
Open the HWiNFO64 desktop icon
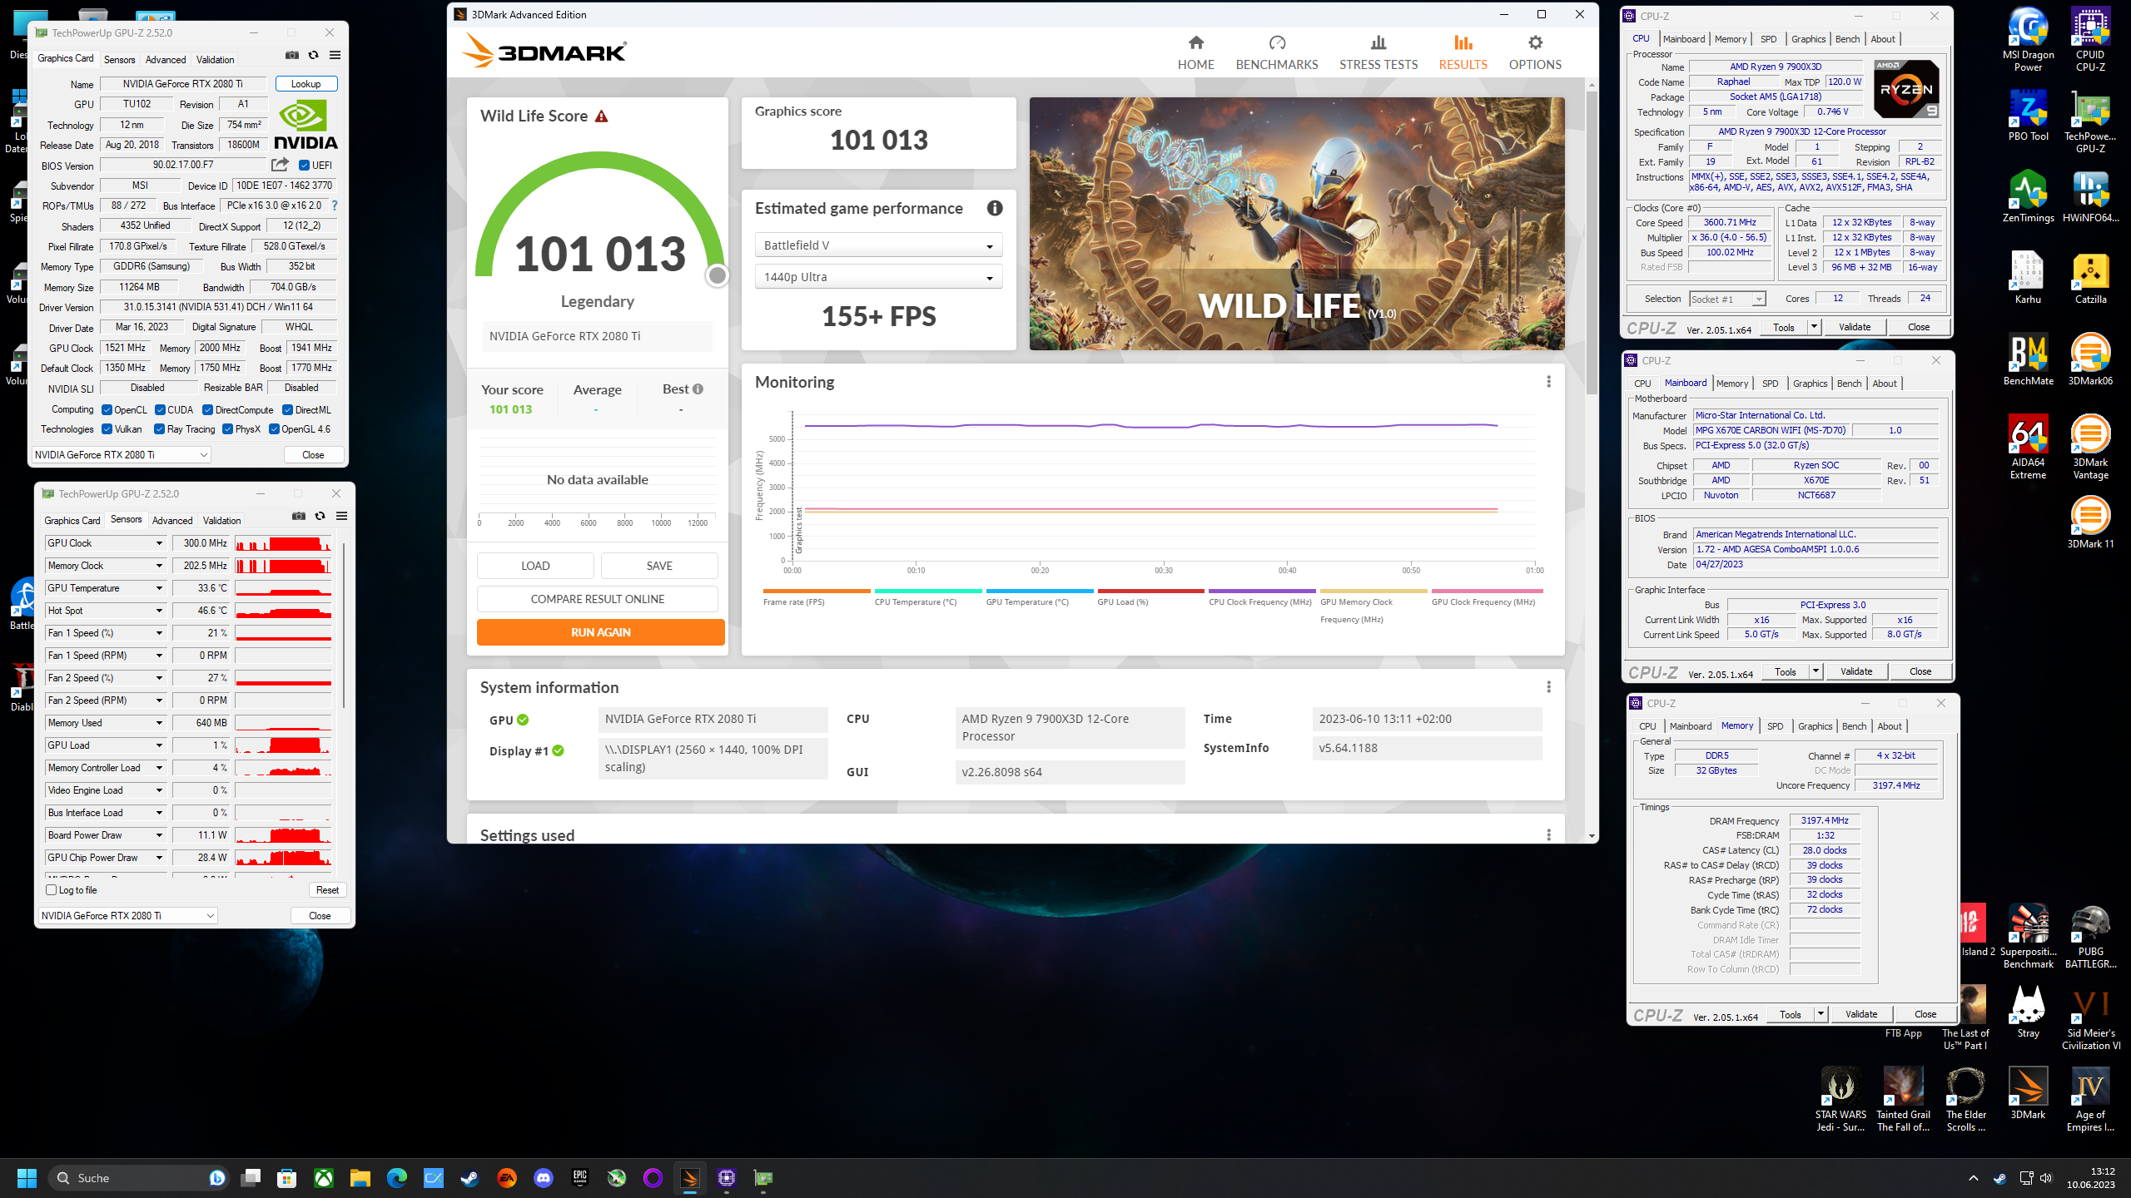[2090, 196]
